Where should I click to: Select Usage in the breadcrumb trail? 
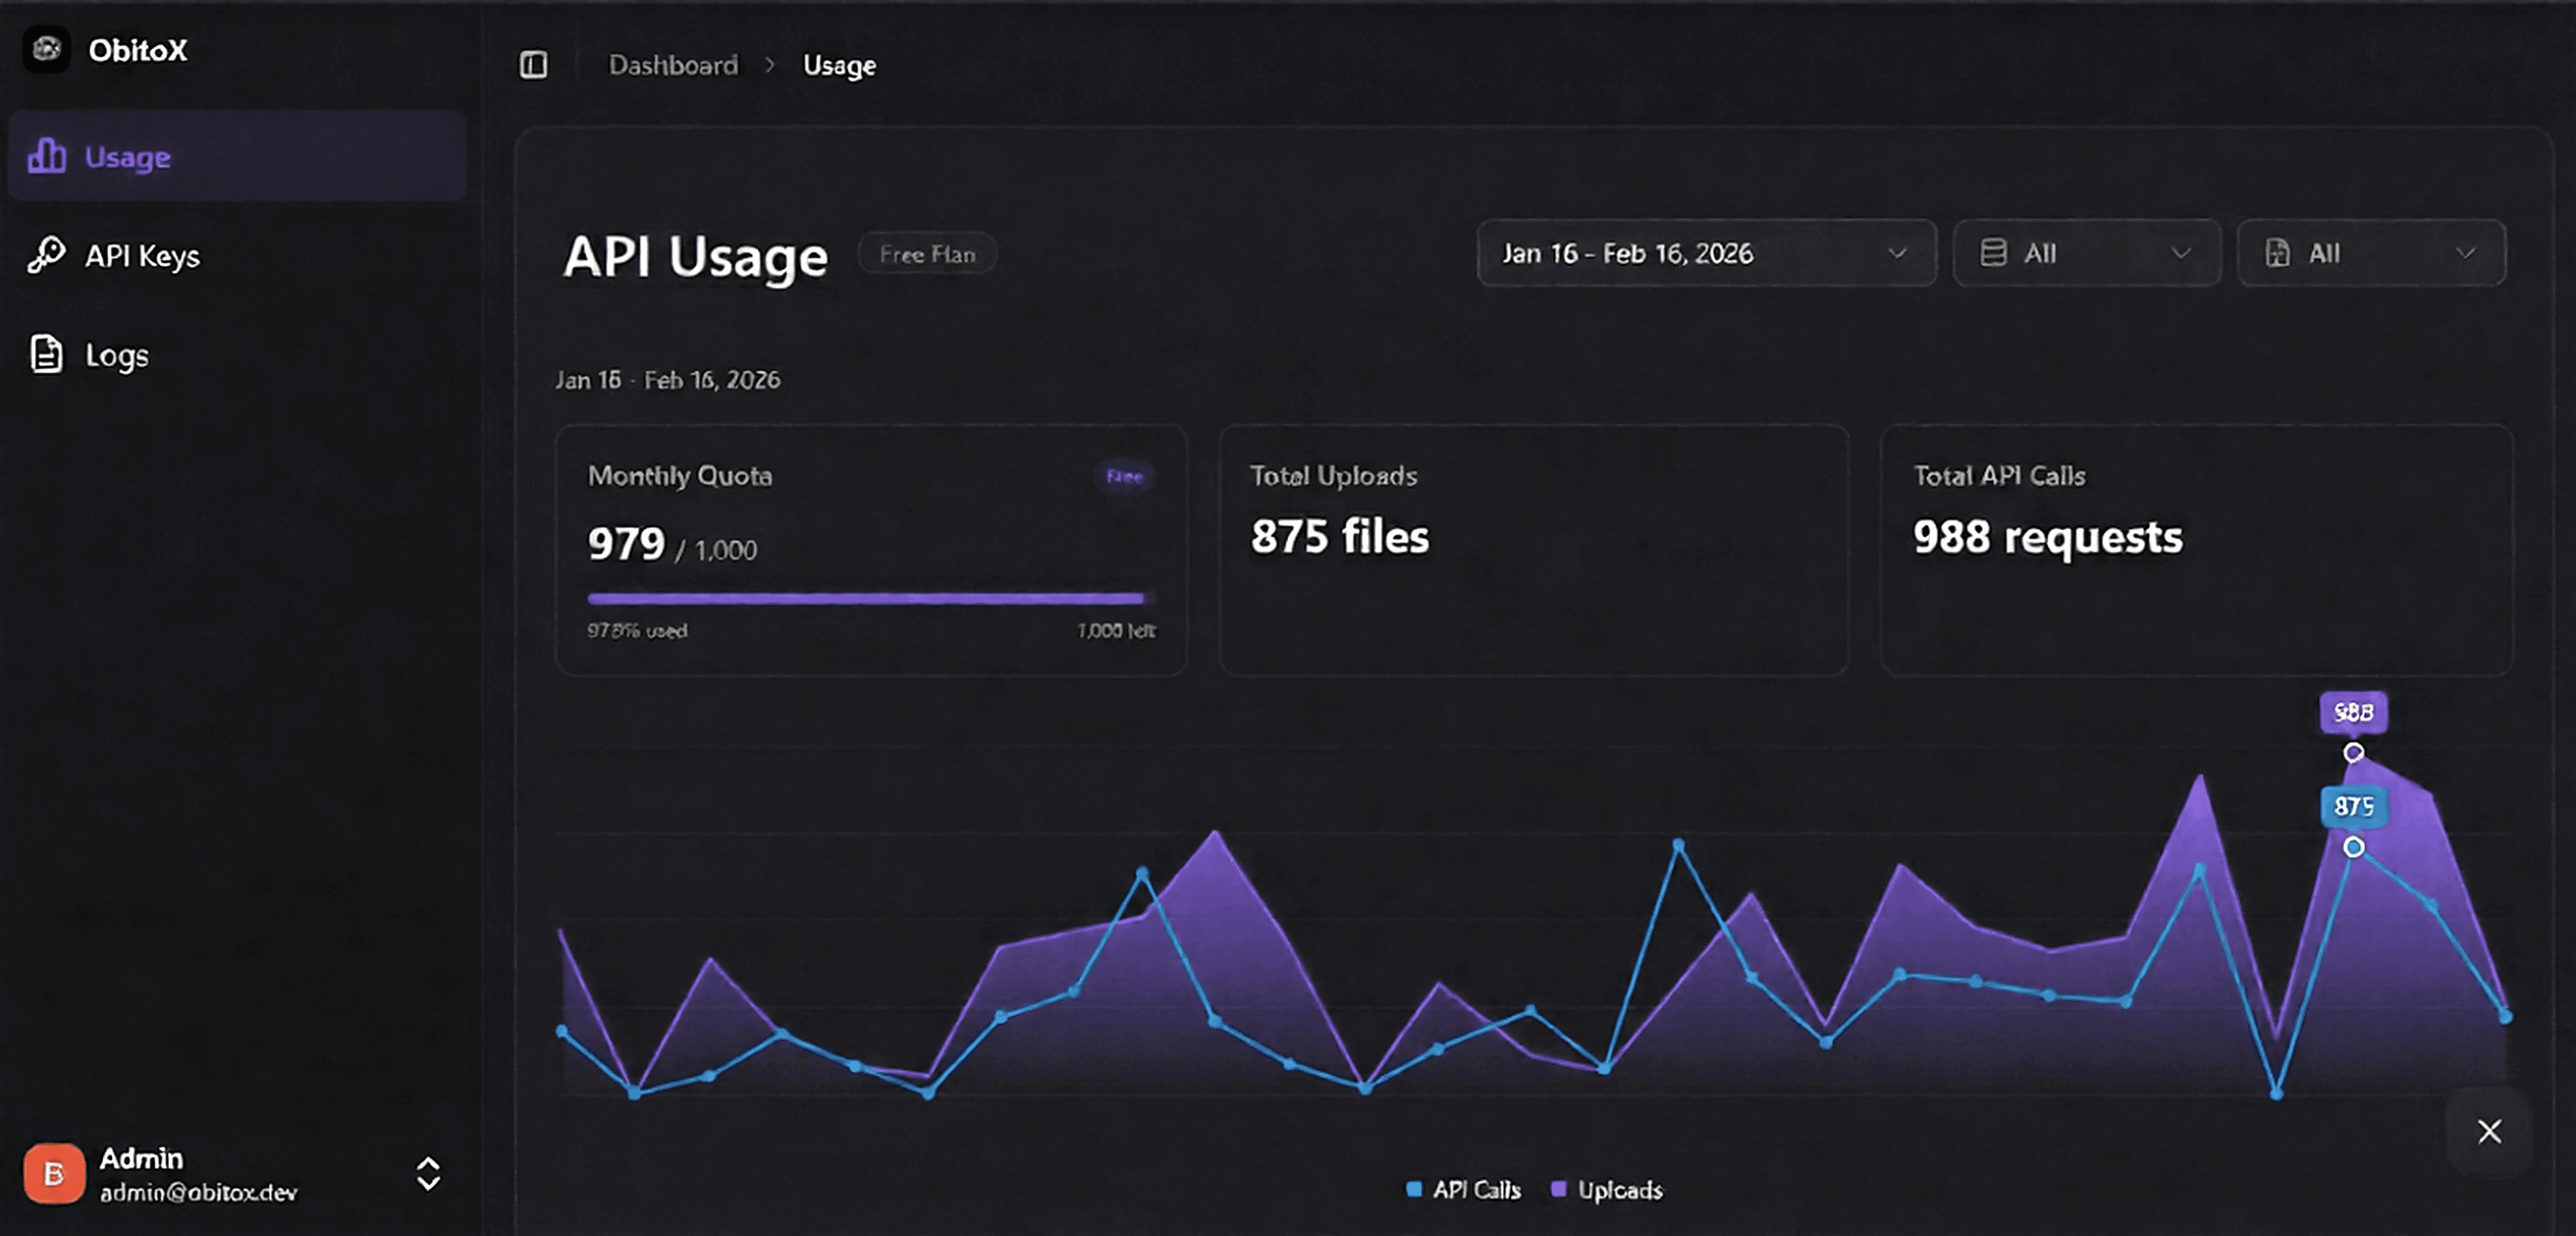click(x=839, y=64)
